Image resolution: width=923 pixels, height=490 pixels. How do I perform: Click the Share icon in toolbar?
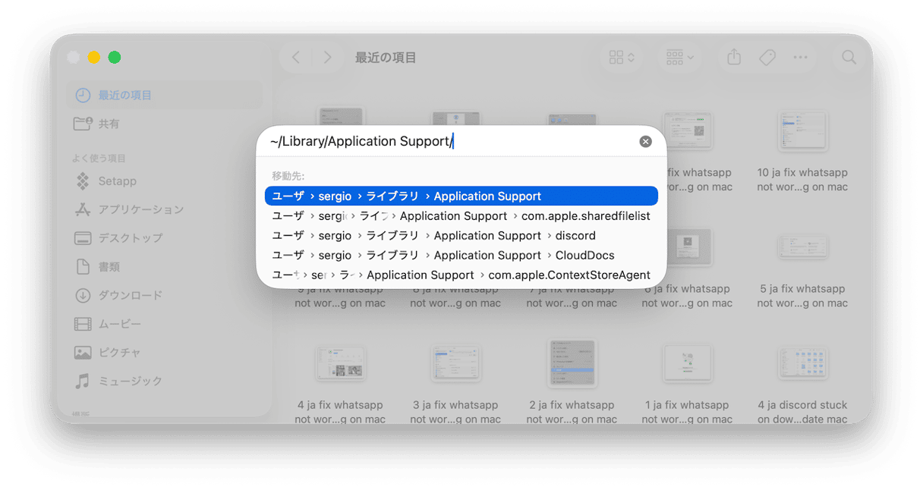point(733,58)
